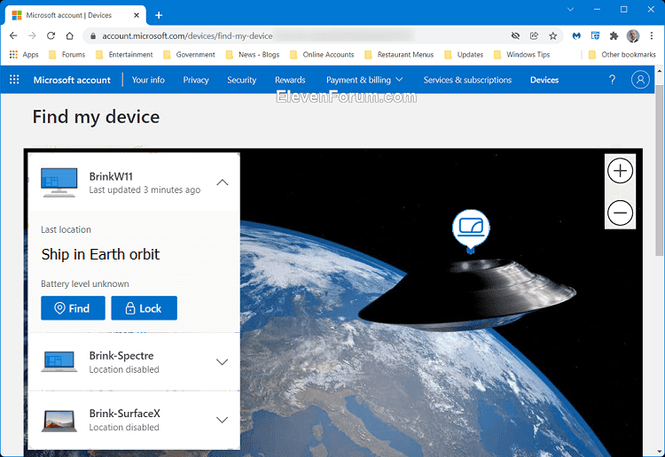Open the Apps bookmark shortcut
The height and width of the screenshot is (457, 665).
tap(24, 55)
